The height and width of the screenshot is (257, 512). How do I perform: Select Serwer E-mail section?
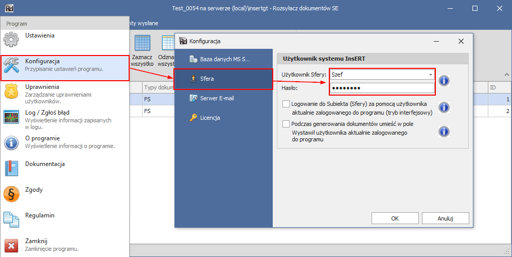[x=223, y=98]
